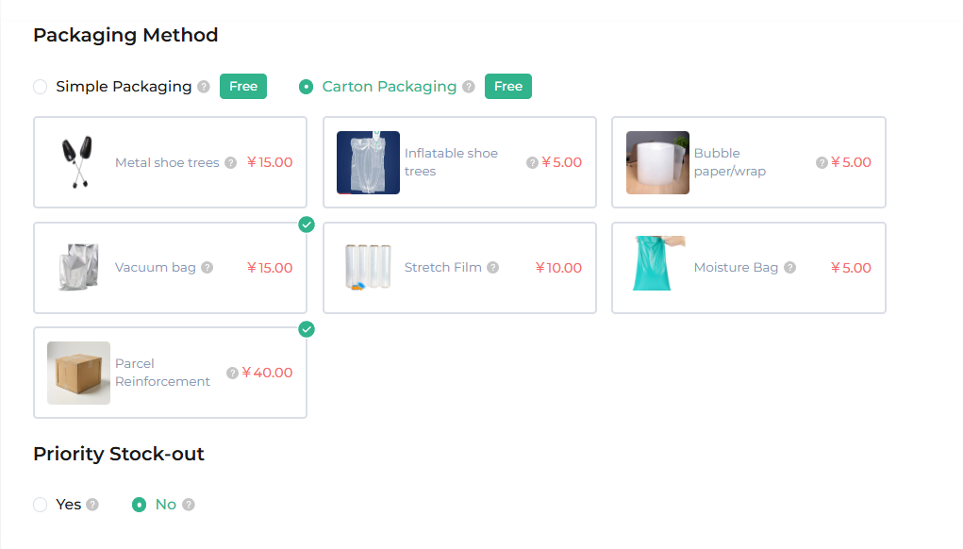This screenshot has width=963, height=549.
Task: Click help icon next to Priority Yes option
Action: pos(92,505)
